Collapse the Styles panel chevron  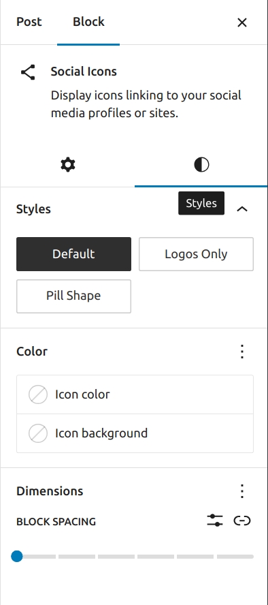pyautogui.click(x=242, y=209)
